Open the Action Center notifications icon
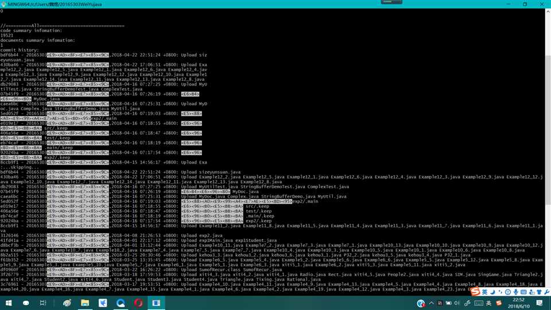Viewport: 551px width, 310px height. (x=540, y=303)
